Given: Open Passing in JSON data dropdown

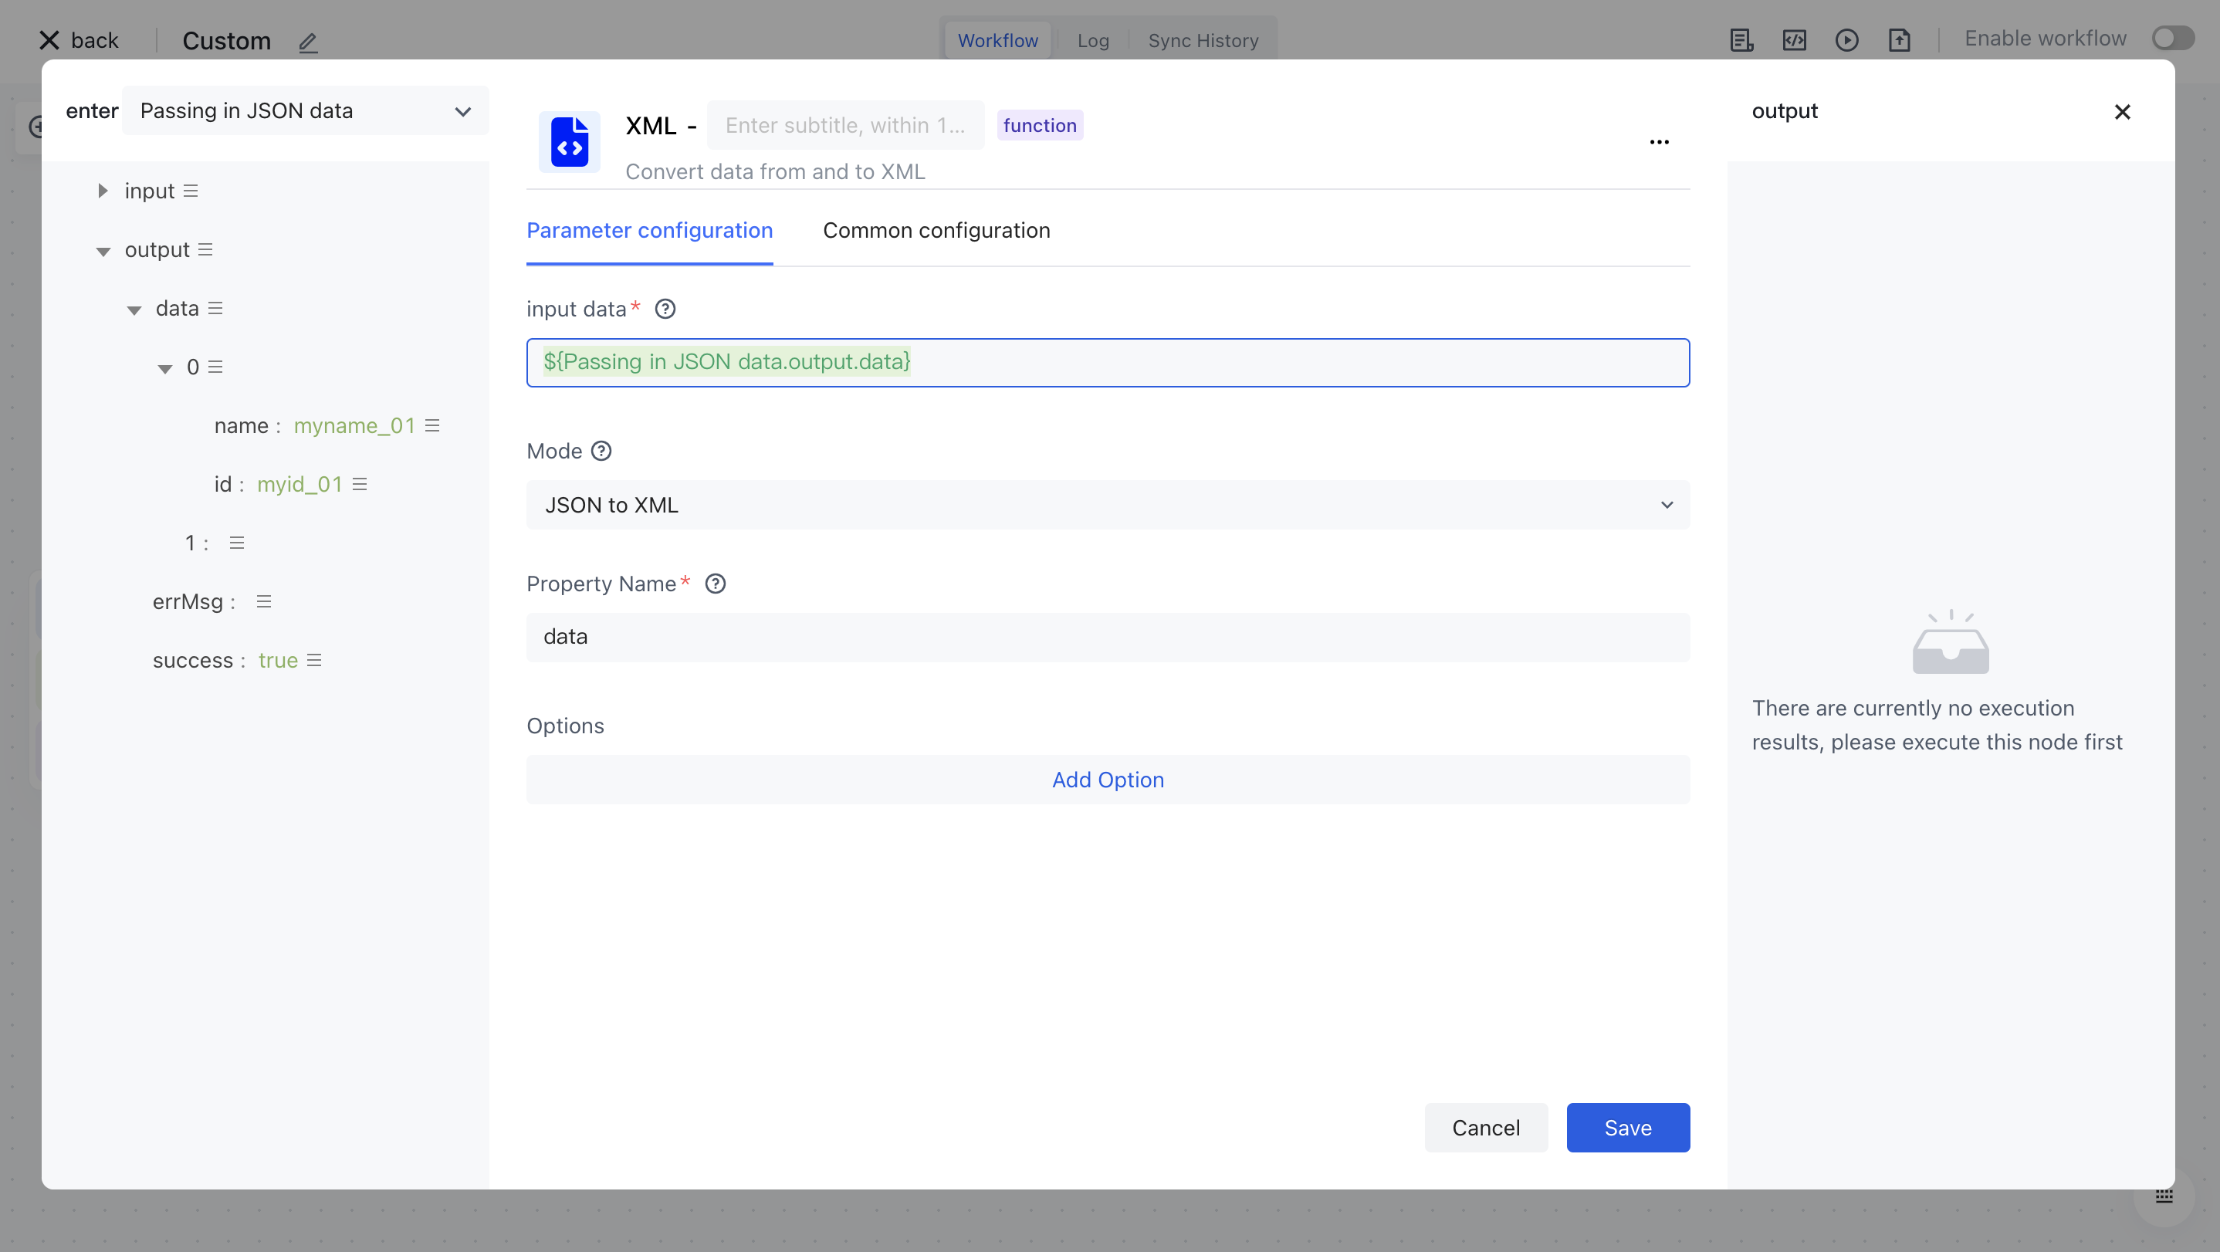Looking at the screenshot, I should [305, 111].
